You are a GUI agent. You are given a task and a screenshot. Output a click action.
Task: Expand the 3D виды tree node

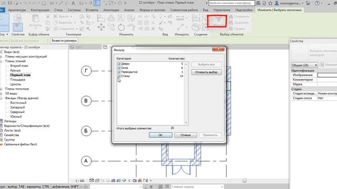click(1, 93)
